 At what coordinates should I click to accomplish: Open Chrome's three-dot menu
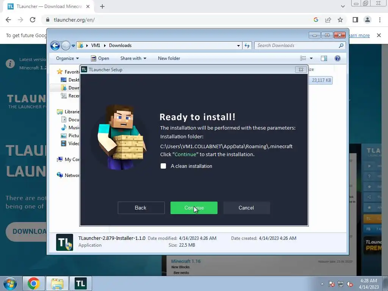point(380,20)
